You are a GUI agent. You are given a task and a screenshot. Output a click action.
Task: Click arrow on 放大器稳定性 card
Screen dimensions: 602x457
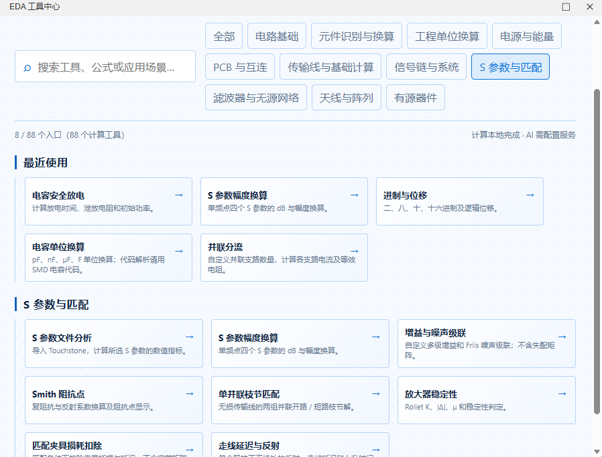pyautogui.click(x=562, y=393)
